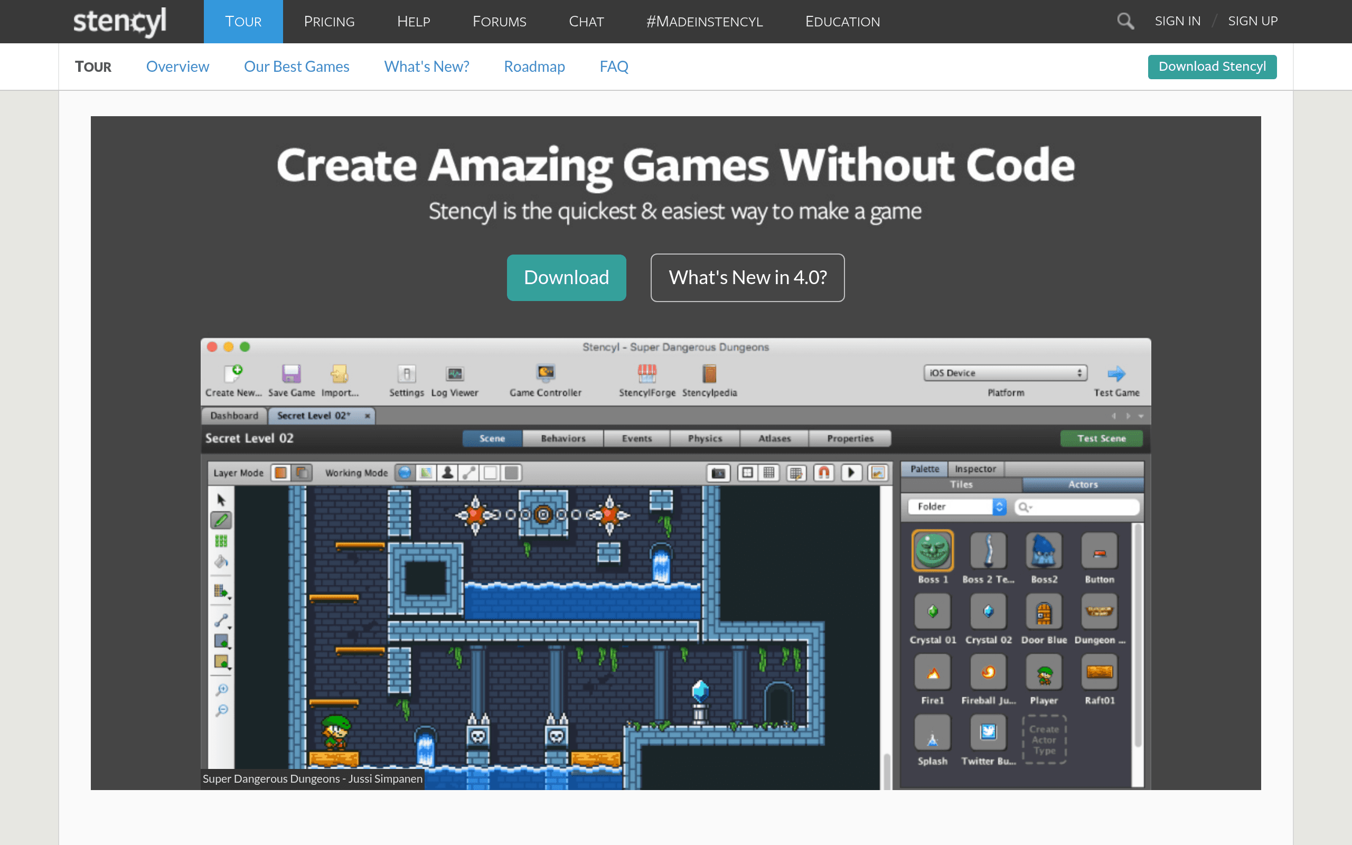The height and width of the screenshot is (845, 1352).
Task: Click the palette actor search field
Action: pyautogui.click(x=1077, y=506)
